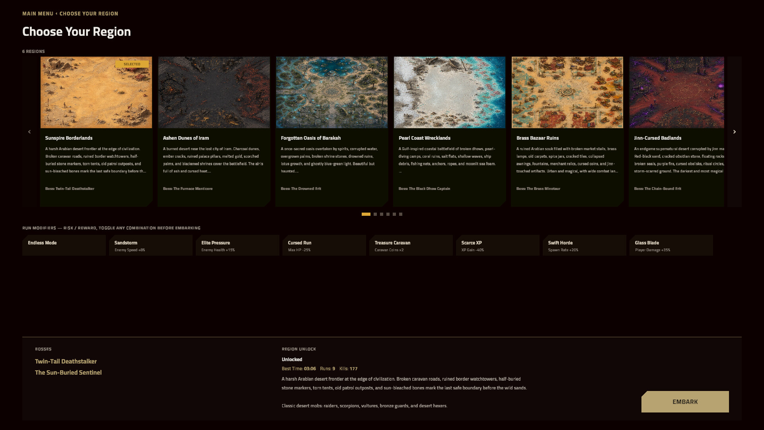Turn on Elite Pressure modifier
The height and width of the screenshot is (430, 764).
[238, 245]
